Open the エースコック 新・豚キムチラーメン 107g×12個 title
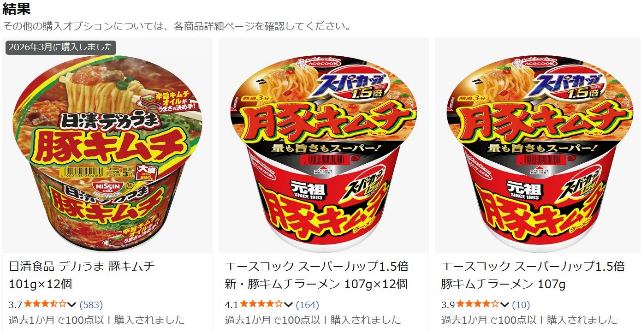 pos(316,275)
